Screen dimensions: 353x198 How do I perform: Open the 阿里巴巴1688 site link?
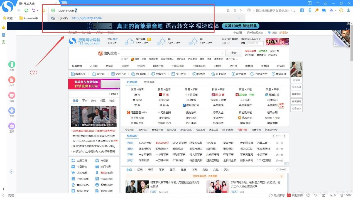137,113
